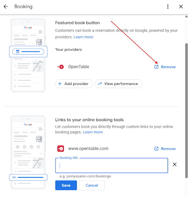Focus the Booking URL input field
The image size is (188, 197).
point(112,165)
